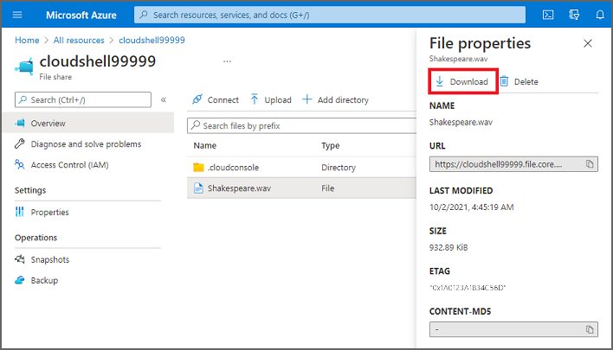This screenshot has height=350, width=613.
Task: Sort by the Name column header
Action: click(205, 145)
